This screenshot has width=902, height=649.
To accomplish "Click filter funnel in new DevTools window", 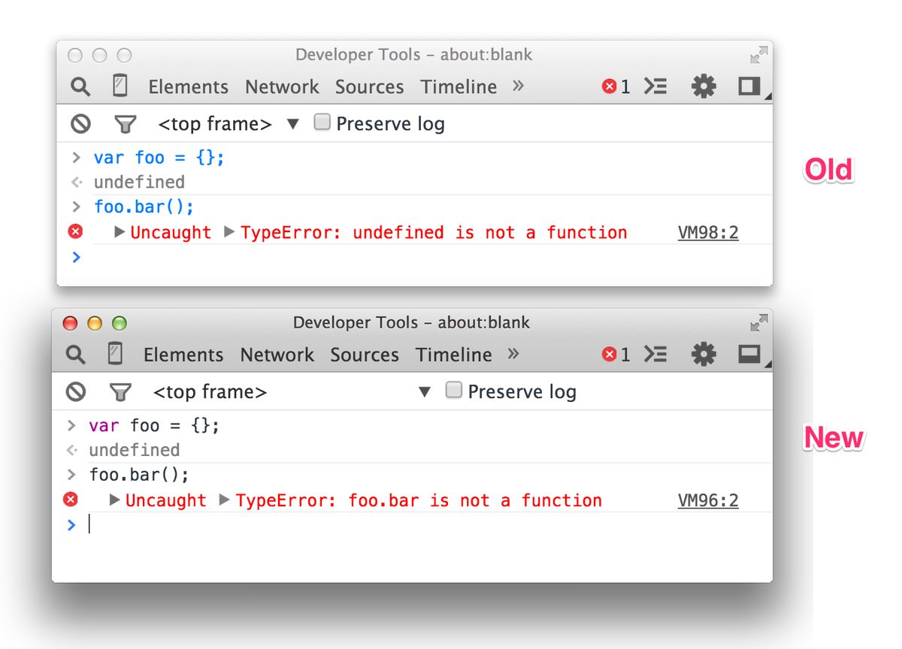I will [x=120, y=391].
